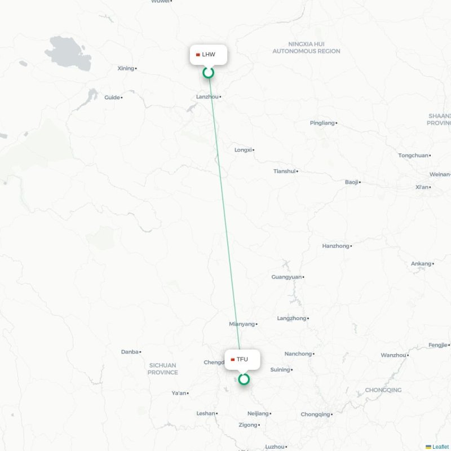451x451 pixels.
Task: Click the Ukraine flag icon beside Leaflet
Action: pos(428,446)
